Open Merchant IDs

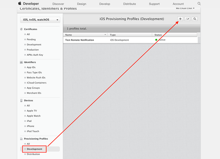tap(34, 93)
